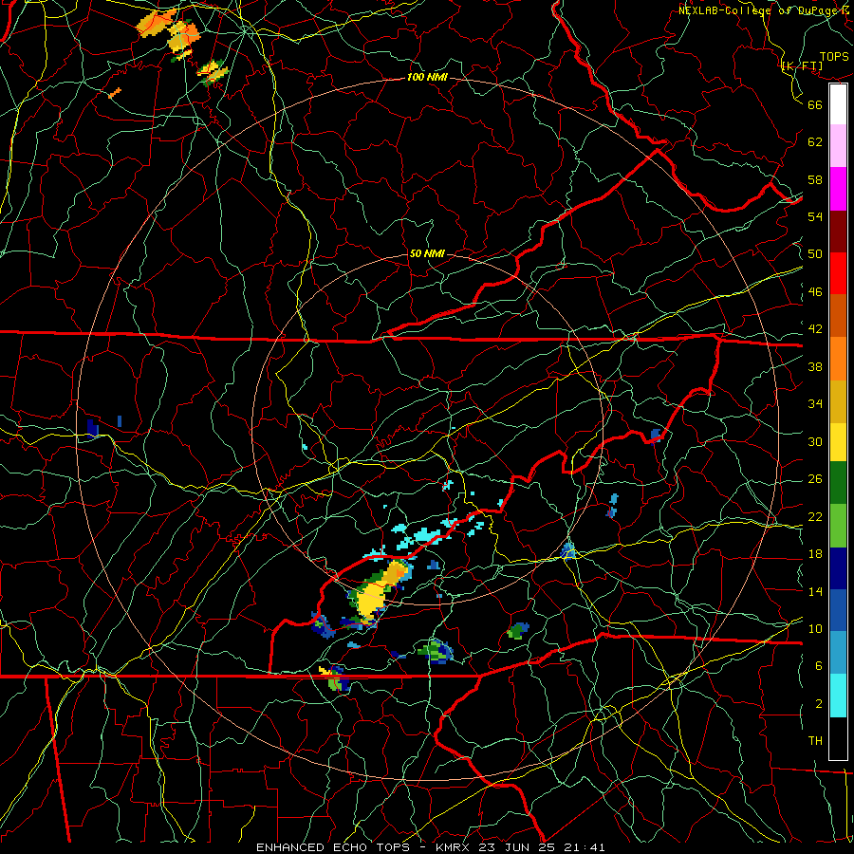Click the "KMRX" radar site identifier
Image resolution: width=854 pixels, height=854 pixels.
tap(454, 847)
